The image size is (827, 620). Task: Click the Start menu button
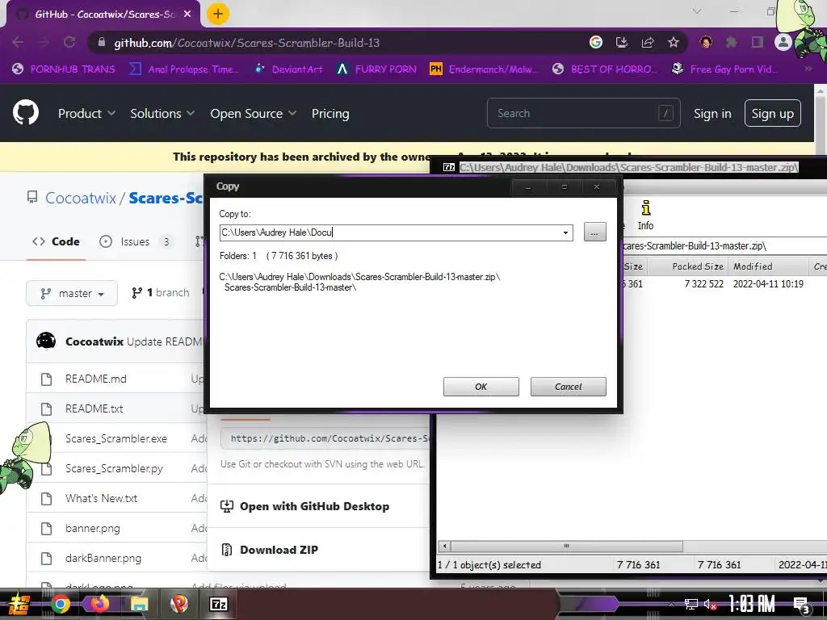pyautogui.click(x=19, y=604)
